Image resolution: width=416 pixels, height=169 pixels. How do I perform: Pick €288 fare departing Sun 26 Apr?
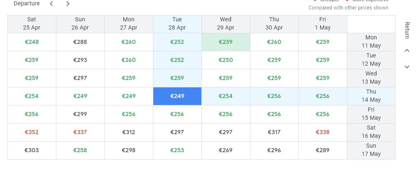pyautogui.click(x=80, y=42)
